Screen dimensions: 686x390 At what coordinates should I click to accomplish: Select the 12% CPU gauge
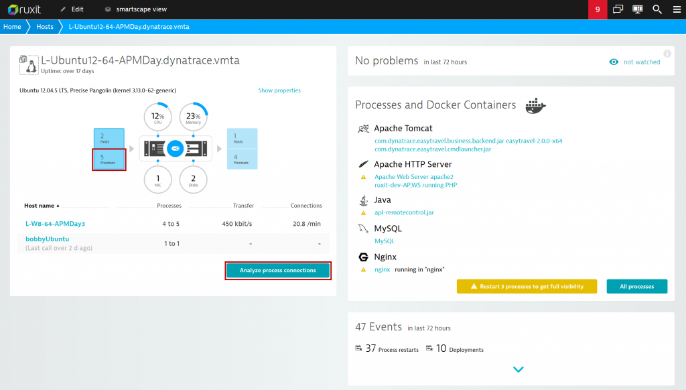[x=158, y=117]
